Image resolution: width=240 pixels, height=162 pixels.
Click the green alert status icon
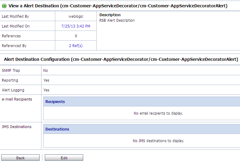click(x=4, y=6)
